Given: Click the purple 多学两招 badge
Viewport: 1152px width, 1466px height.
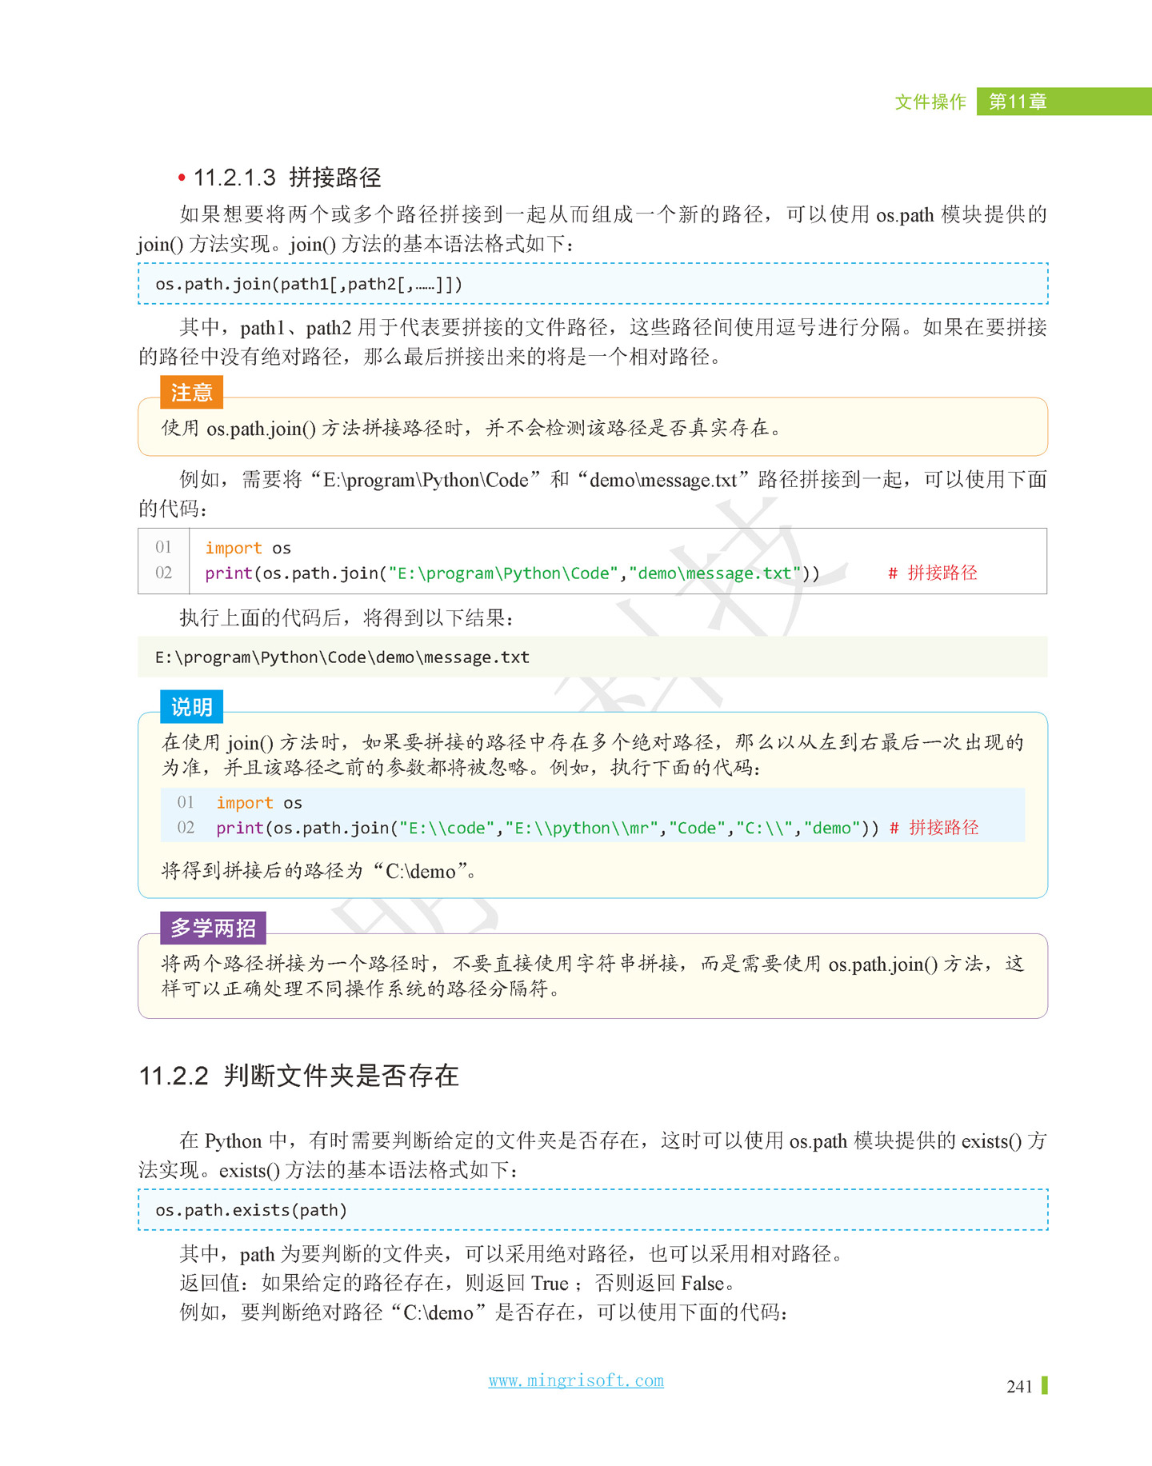Looking at the screenshot, I should point(213,928).
